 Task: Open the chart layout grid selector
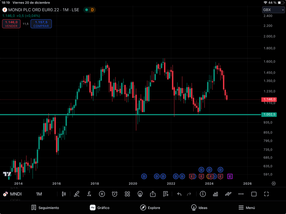(127, 194)
